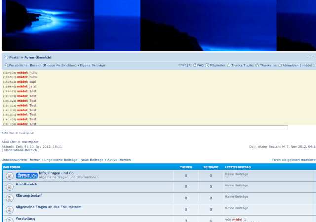
Task: Open the DAS FORUM category header
Action: click(x=12, y=167)
